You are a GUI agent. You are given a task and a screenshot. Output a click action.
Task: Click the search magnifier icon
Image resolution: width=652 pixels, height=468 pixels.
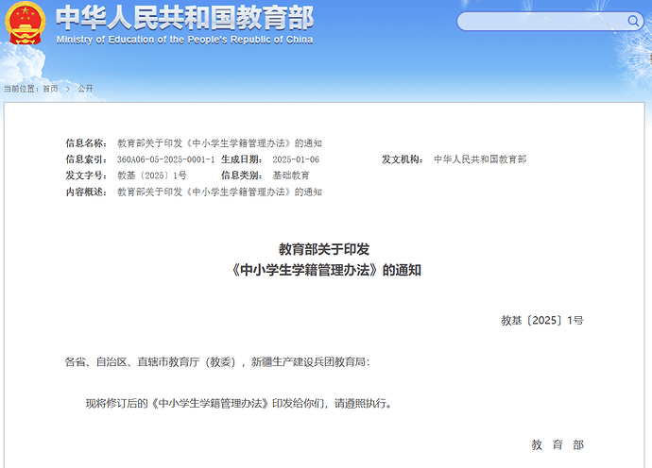pos(633,21)
